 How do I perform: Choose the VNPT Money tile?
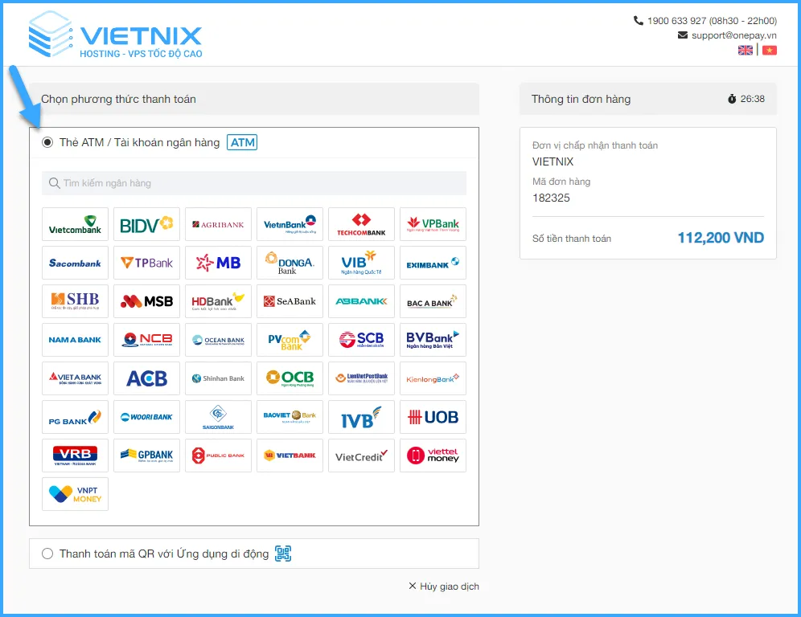[x=75, y=494]
